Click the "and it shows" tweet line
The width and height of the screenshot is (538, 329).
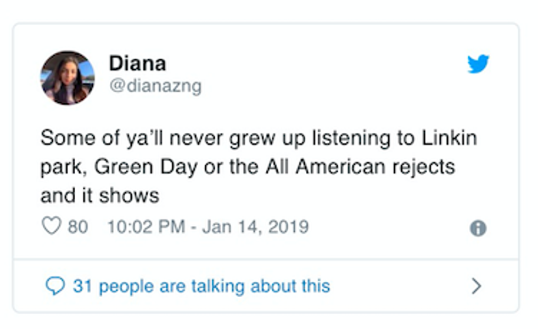[x=99, y=195]
